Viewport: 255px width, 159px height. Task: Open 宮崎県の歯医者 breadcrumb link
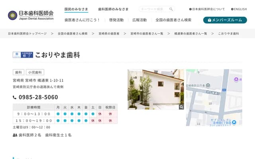tap(109, 34)
